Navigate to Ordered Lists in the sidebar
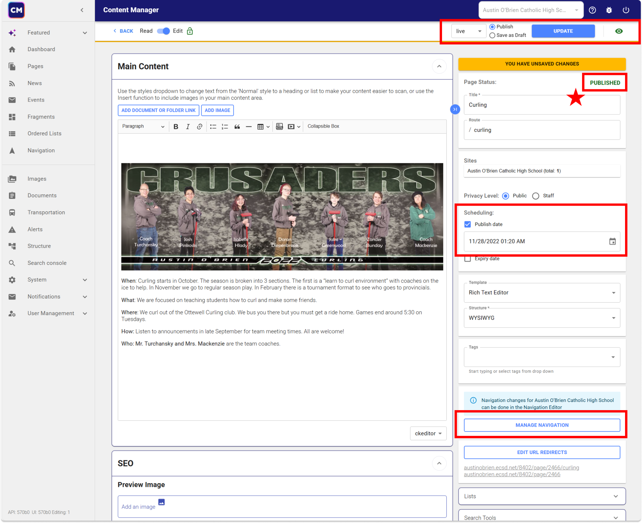642x523 pixels. (45, 133)
